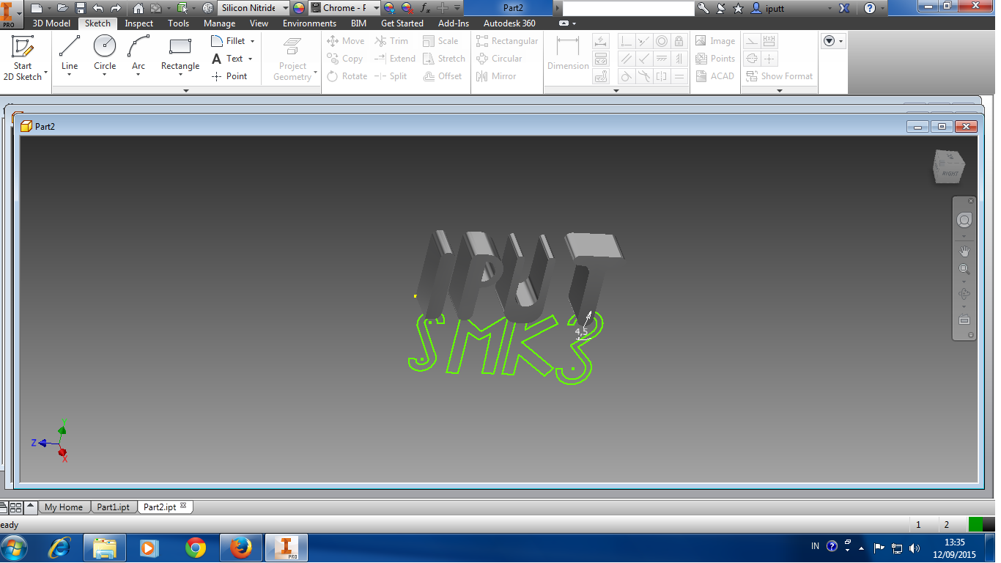Viewport: 1001px width, 563px height.
Task: Select the Move tool
Action: [x=345, y=41]
